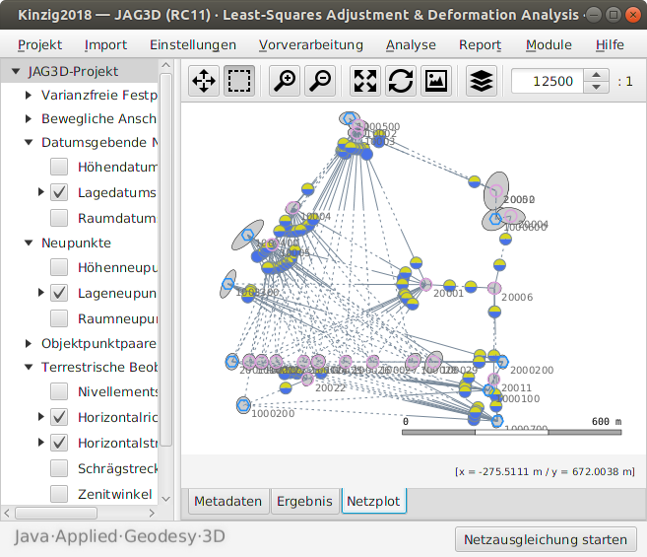Open the Projekt menu
This screenshot has height=557, width=647.
point(39,44)
